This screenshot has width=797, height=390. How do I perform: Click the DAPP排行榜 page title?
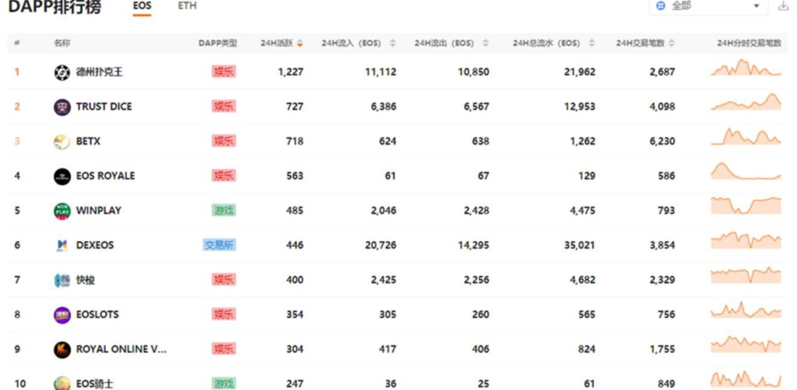(54, 7)
